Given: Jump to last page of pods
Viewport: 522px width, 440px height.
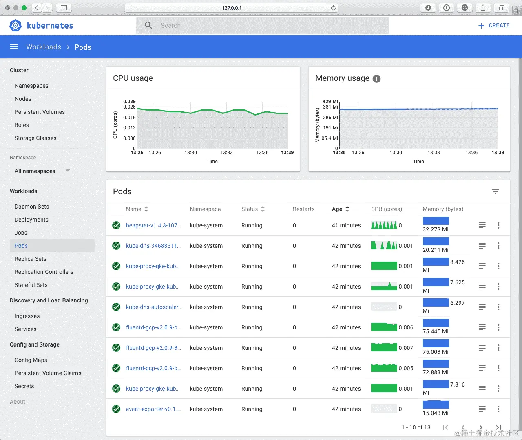Looking at the screenshot, I should pyautogui.click(x=498, y=427).
